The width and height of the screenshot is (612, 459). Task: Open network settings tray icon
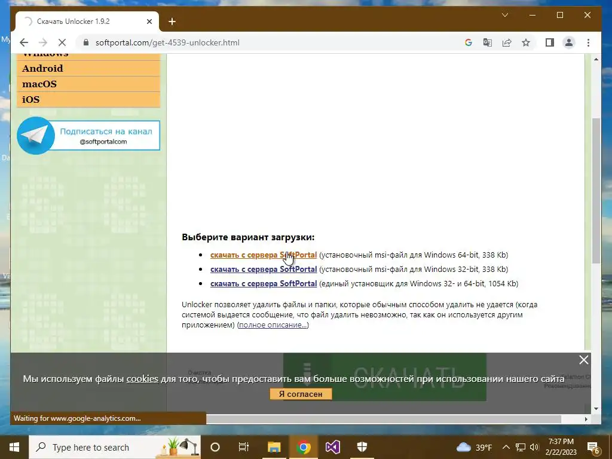pos(521,447)
